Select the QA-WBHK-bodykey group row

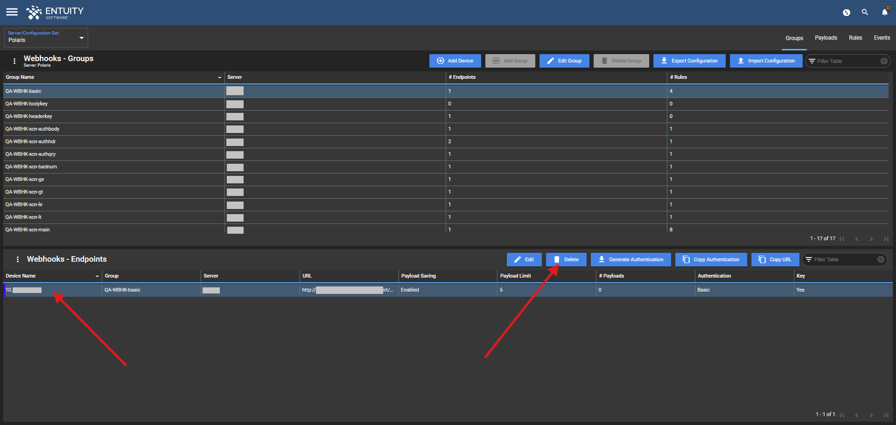pos(446,104)
